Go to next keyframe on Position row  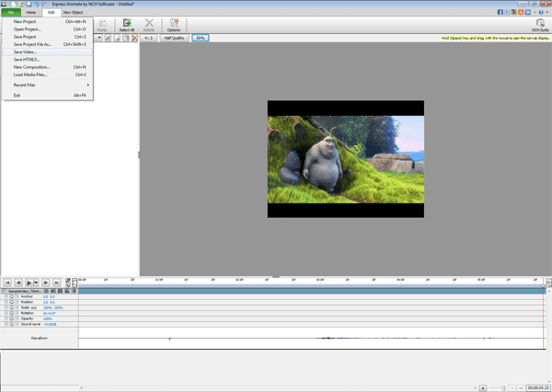[17, 302]
